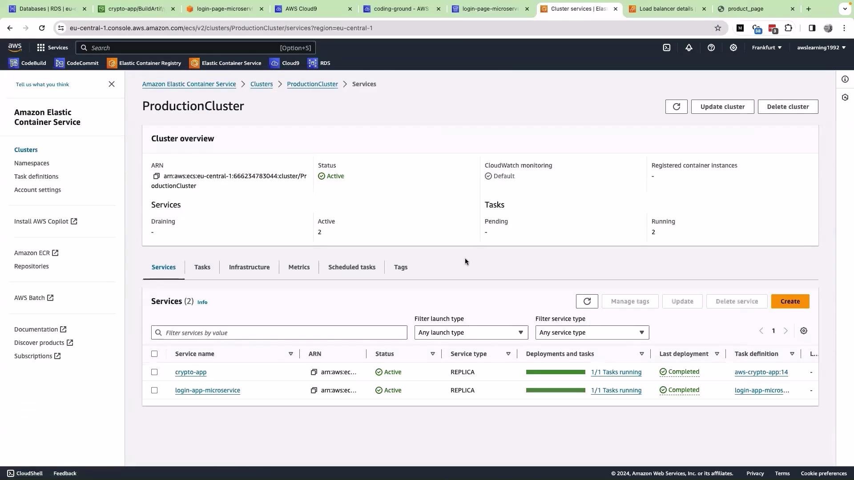Click the Delete cluster button
Viewport: 854px width, 480px height.
[788, 107]
